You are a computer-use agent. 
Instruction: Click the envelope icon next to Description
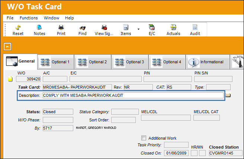pos(228,95)
